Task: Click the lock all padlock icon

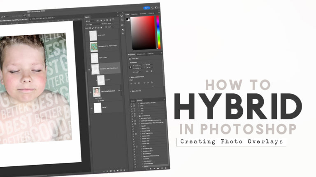Action: click(101, 28)
